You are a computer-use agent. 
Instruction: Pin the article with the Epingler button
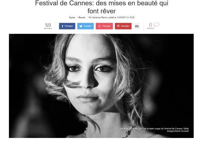(x=123, y=26)
